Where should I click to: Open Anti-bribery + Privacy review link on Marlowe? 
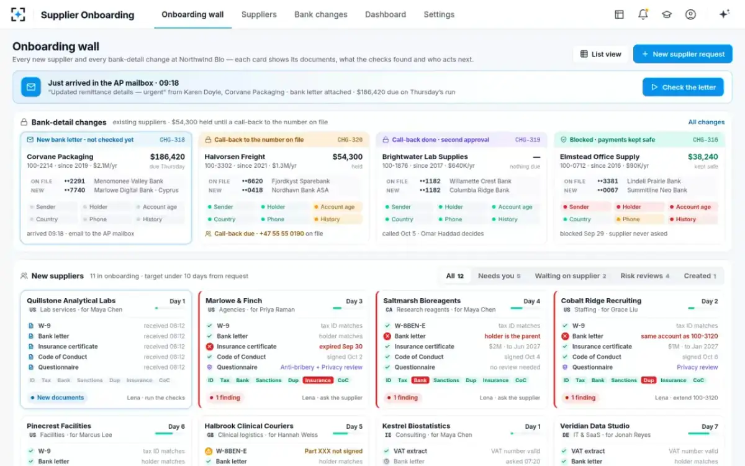click(321, 367)
